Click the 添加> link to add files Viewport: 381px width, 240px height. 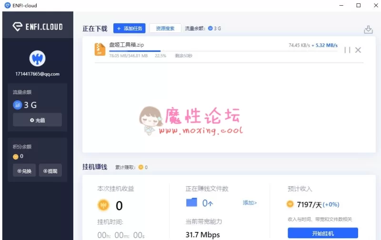(250, 203)
